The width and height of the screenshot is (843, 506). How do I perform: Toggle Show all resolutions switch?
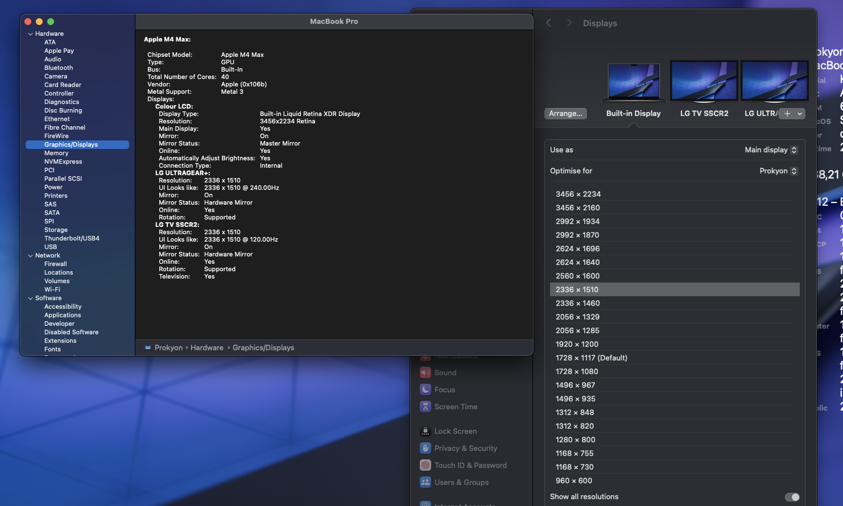792,497
